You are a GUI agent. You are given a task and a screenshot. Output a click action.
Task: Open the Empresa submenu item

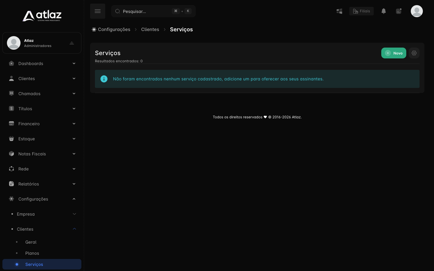[x=42, y=214]
